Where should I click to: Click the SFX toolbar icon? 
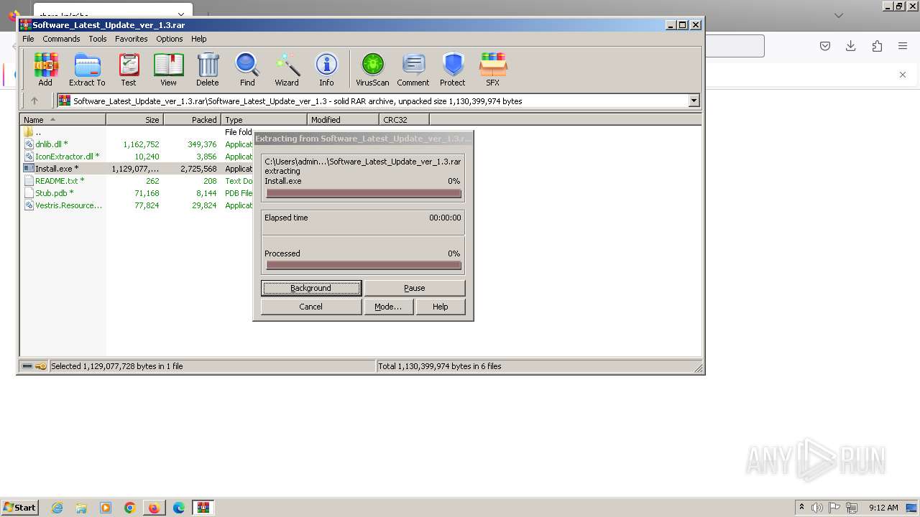[x=492, y=70]
